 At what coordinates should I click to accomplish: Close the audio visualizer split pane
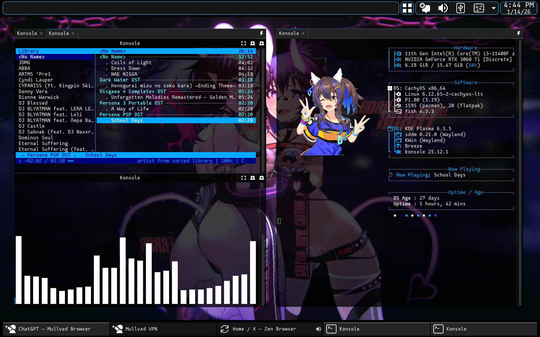262,178
